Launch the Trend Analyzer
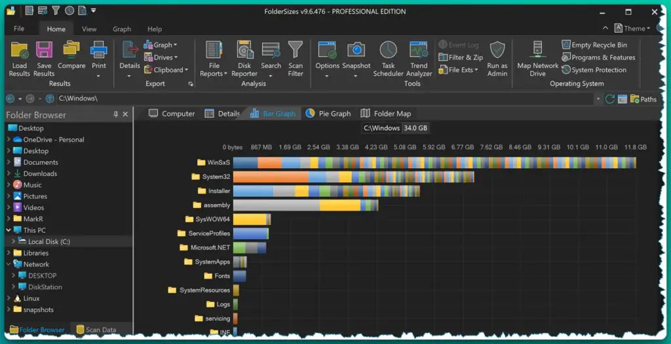 coord(419,51)
